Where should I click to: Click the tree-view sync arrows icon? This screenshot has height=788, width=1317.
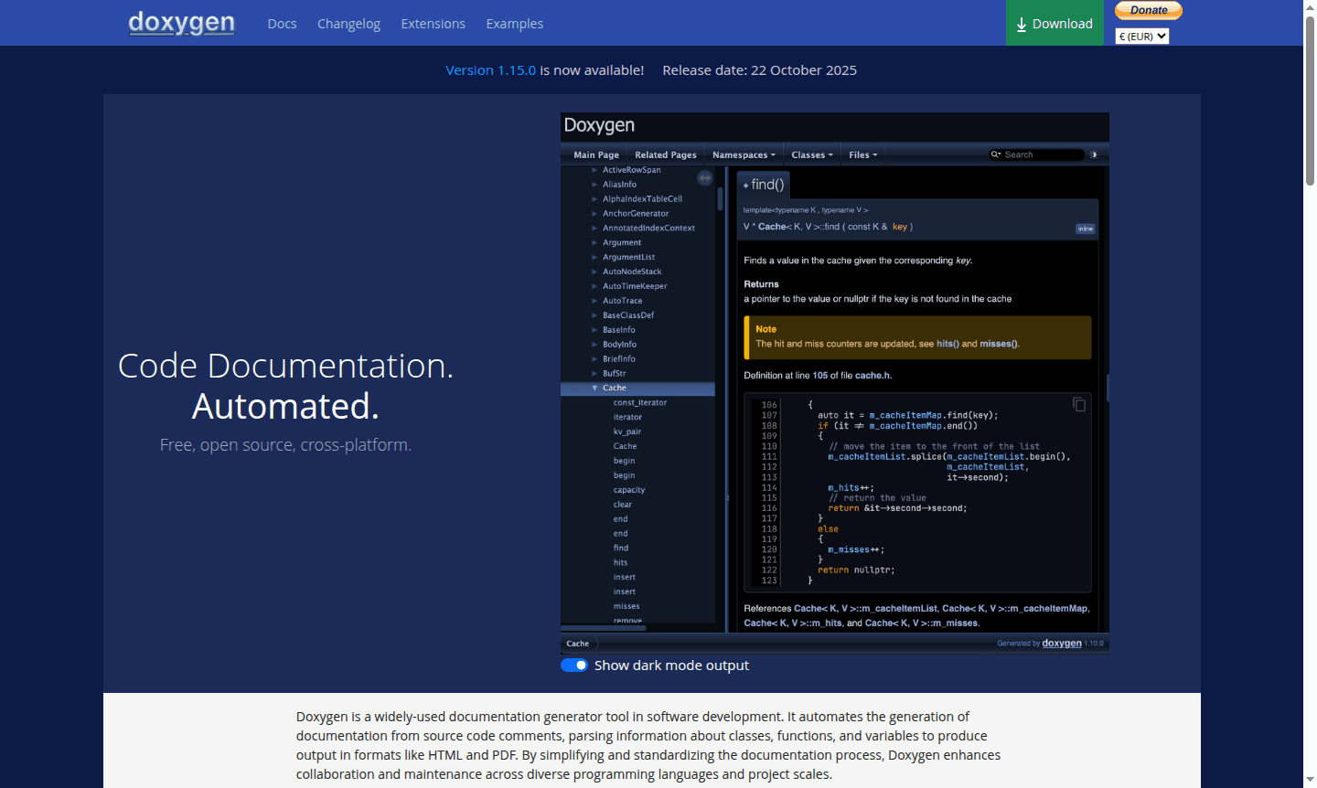click(704, 177)
